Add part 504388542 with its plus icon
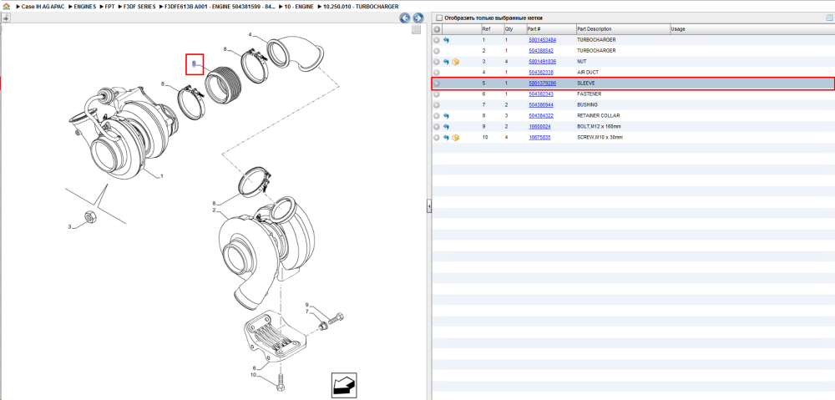Viewport: 835px width, 400px height. click(x=437, y=51)
